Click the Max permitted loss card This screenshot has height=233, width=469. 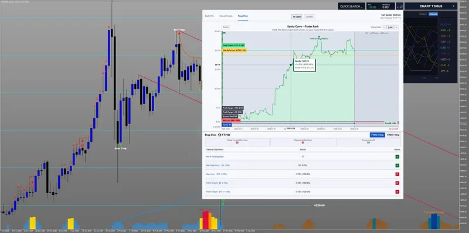pos(303,142)
